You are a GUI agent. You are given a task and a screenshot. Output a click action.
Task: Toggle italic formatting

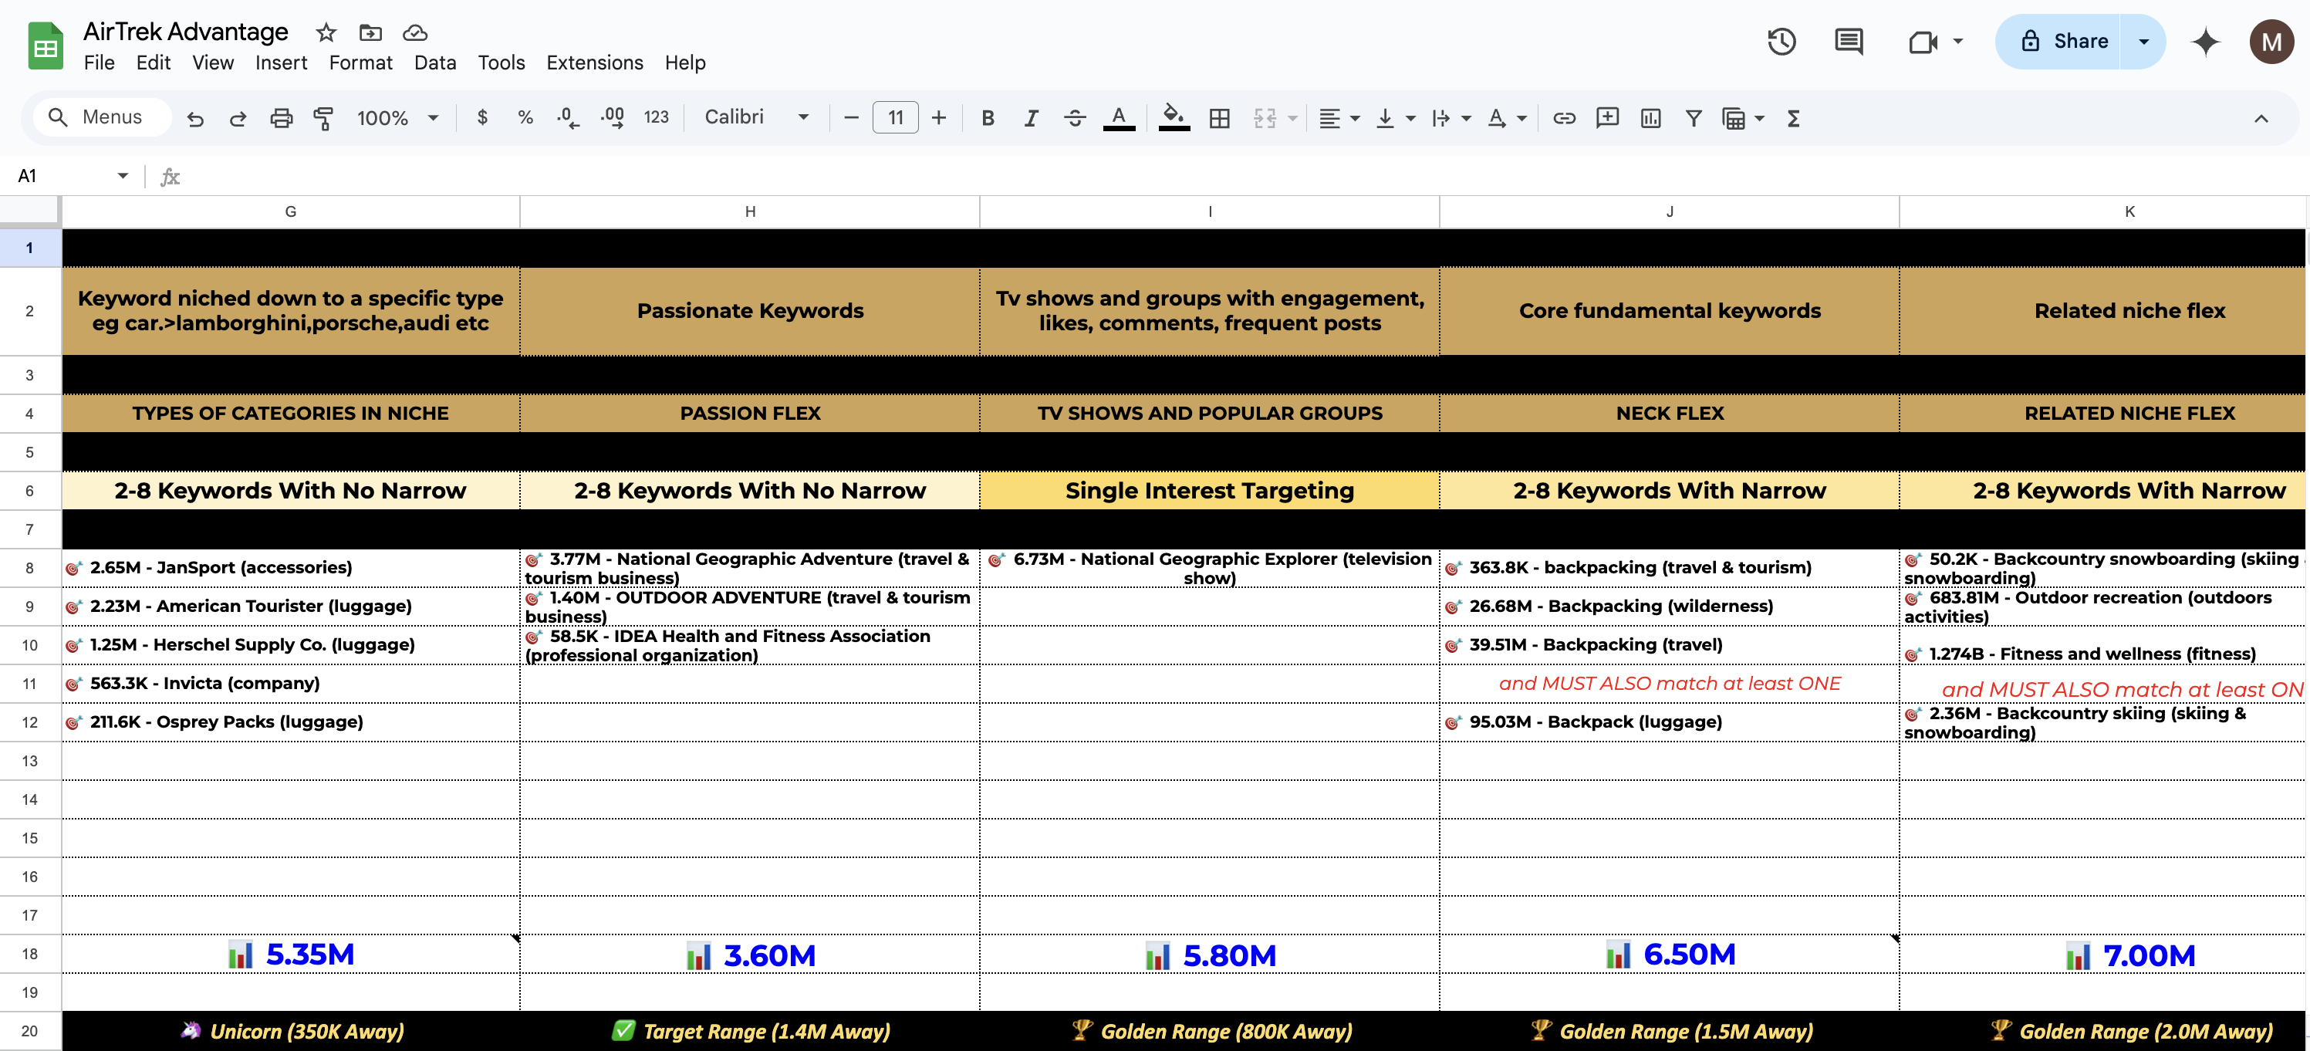[1032, 117]
